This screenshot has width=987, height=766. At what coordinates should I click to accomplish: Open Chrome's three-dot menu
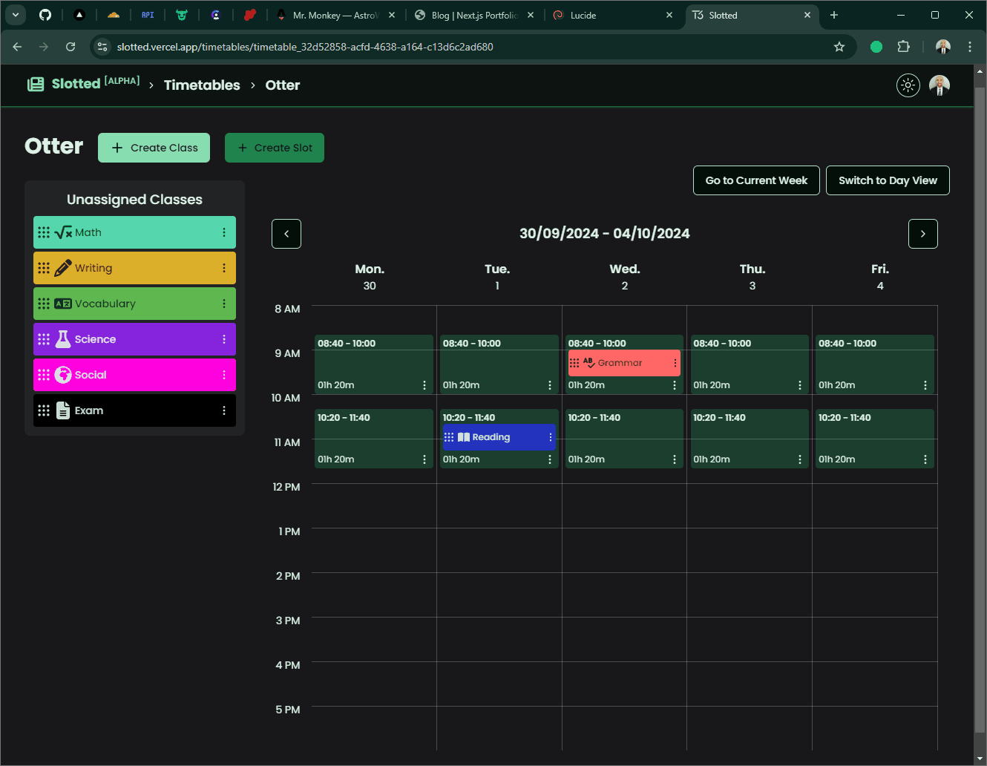970,47
